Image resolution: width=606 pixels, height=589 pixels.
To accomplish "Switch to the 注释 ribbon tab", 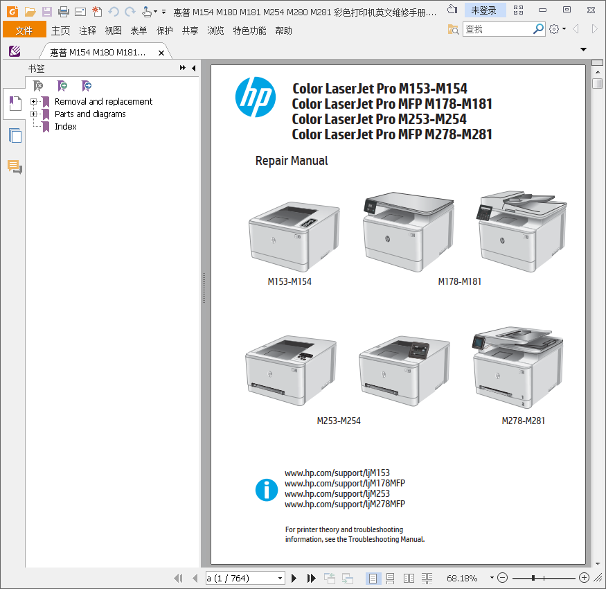I will (x=87, y=30).
